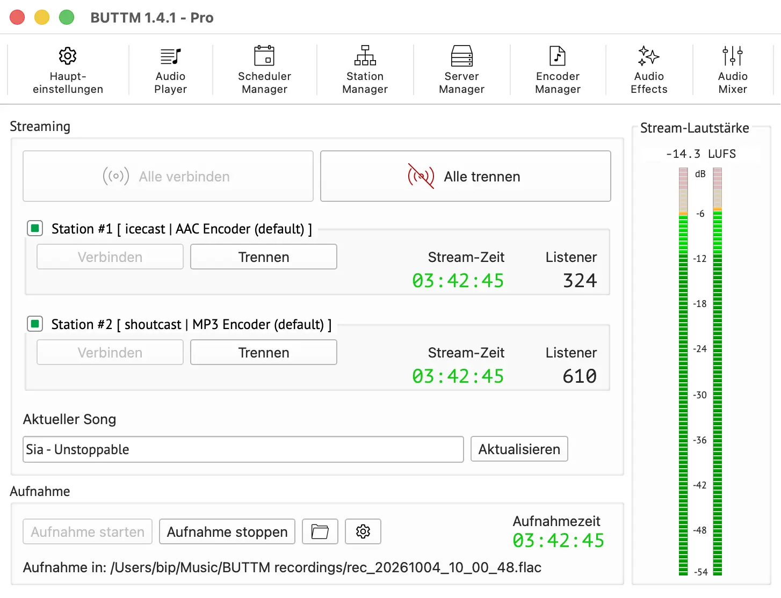The image size is (781, 598).
Task: Open recording settings gear button
Action: coord(363,531)
